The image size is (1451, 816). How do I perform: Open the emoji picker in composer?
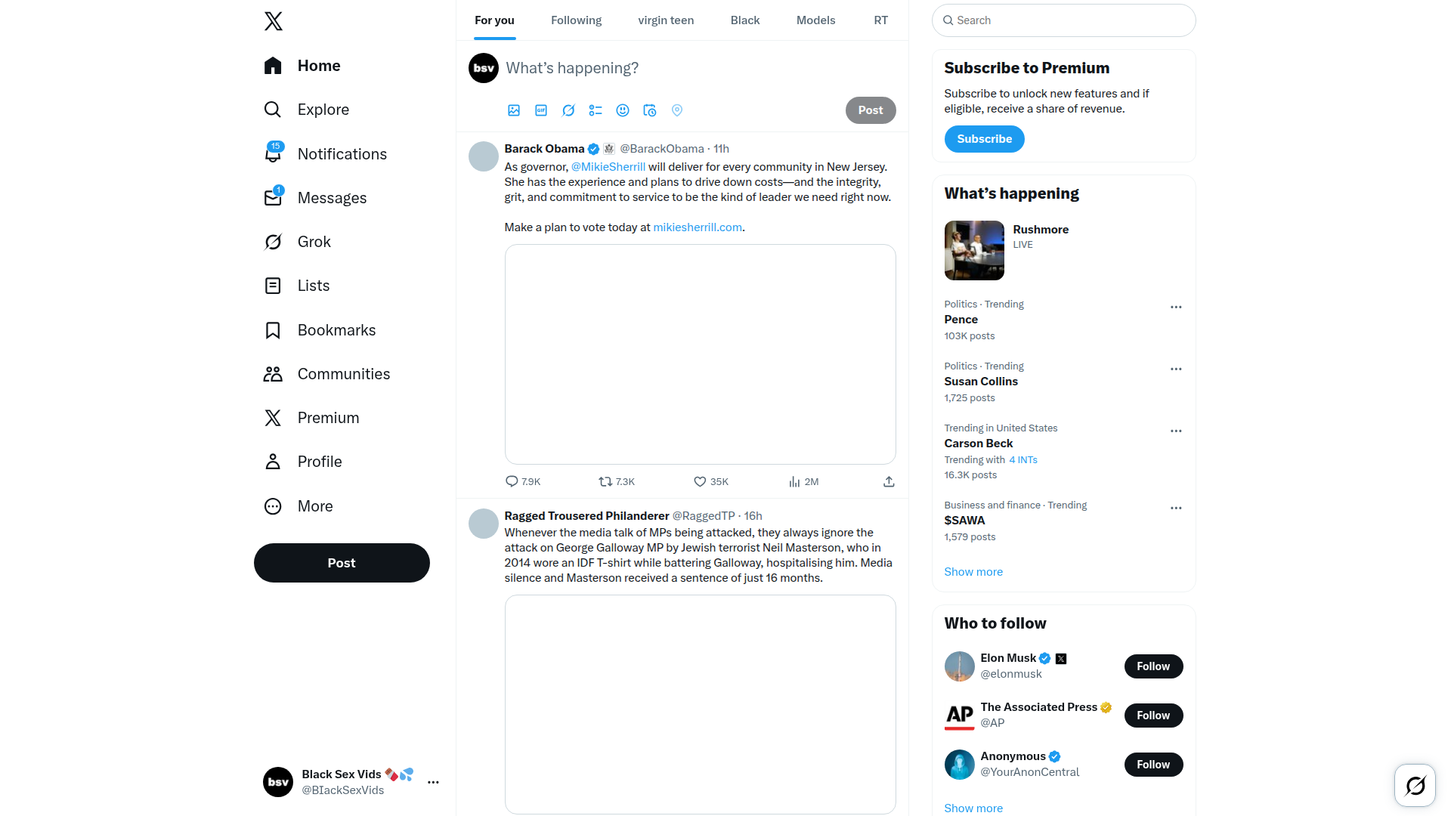tap(623, 110)
